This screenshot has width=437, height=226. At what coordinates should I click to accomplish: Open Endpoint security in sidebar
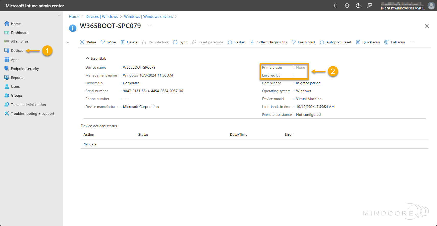pyautogui.click(x=25, y=69)
